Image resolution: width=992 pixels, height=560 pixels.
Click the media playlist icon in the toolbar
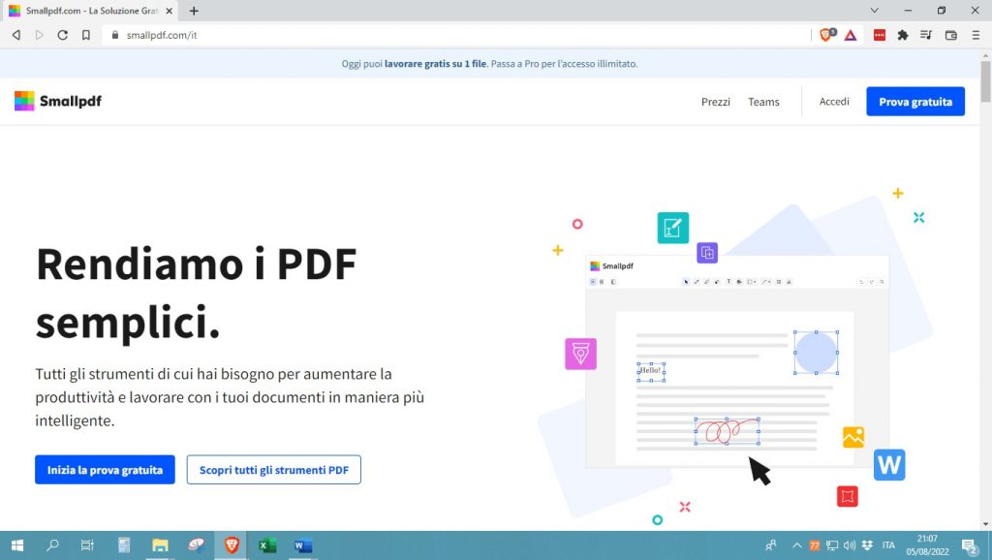tap(925, 34)
